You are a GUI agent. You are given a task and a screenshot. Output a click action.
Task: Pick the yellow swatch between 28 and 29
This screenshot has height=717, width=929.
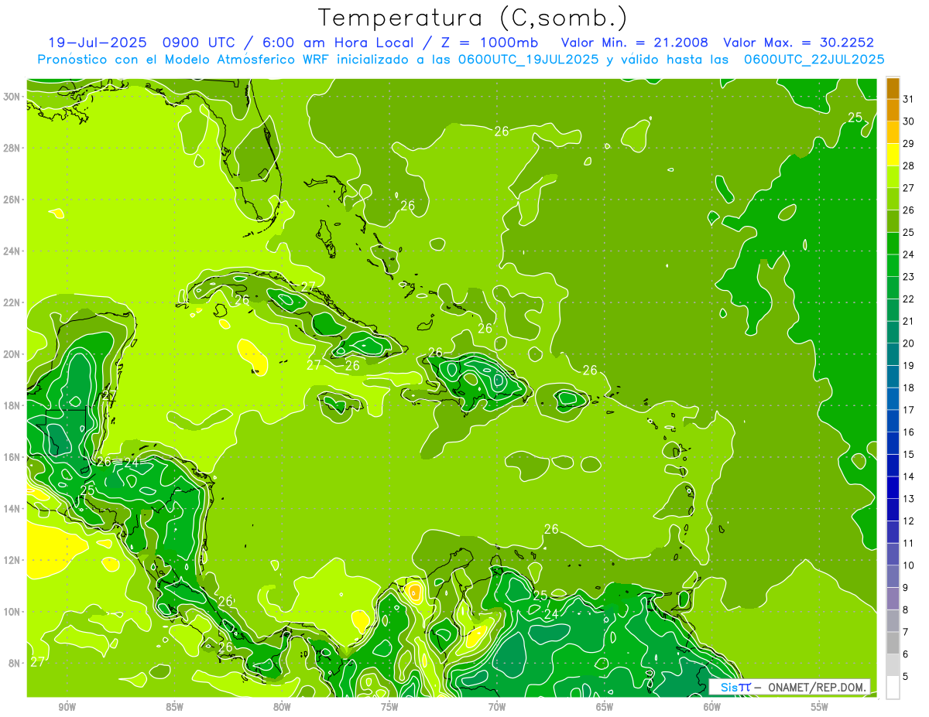893,155
